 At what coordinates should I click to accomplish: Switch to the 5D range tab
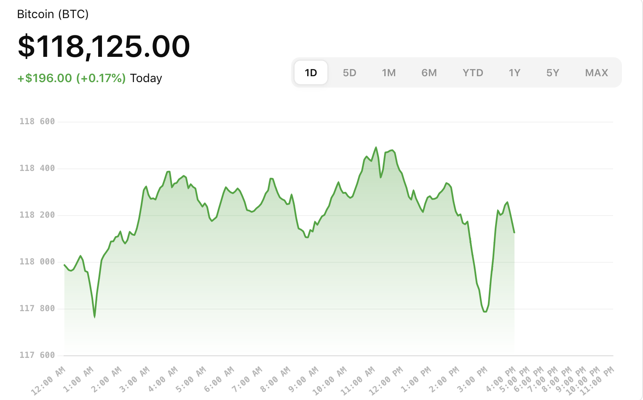click(x=349, y=73)
